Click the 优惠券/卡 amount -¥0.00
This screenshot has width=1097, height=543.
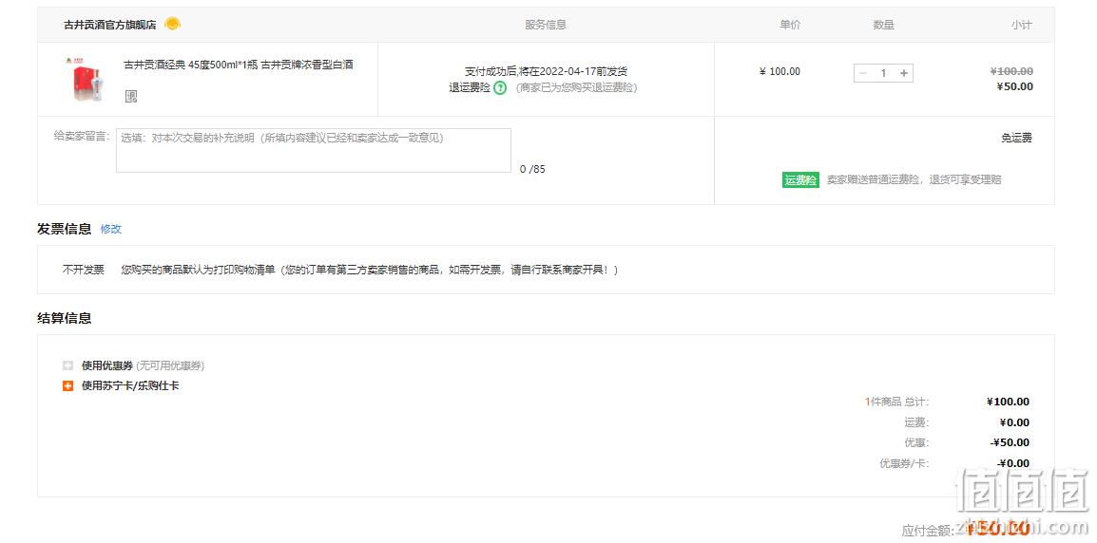(1012, 463)
